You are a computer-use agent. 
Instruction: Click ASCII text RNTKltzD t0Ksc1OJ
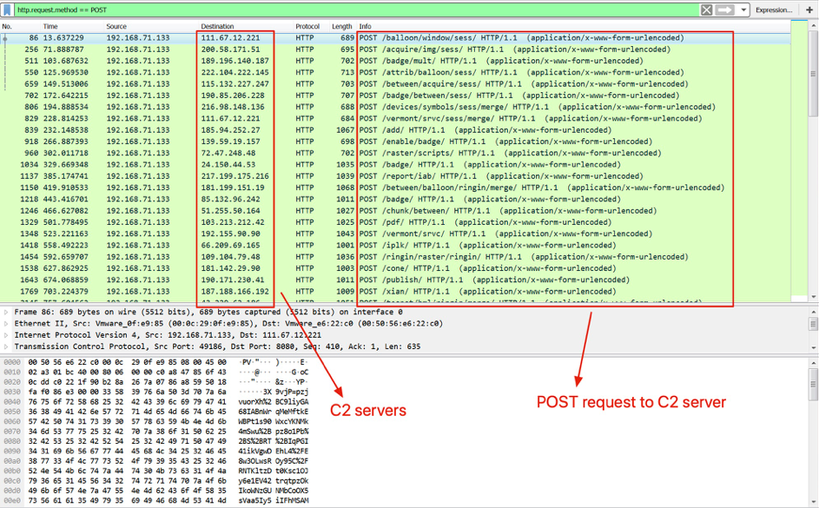pos(274,471)
